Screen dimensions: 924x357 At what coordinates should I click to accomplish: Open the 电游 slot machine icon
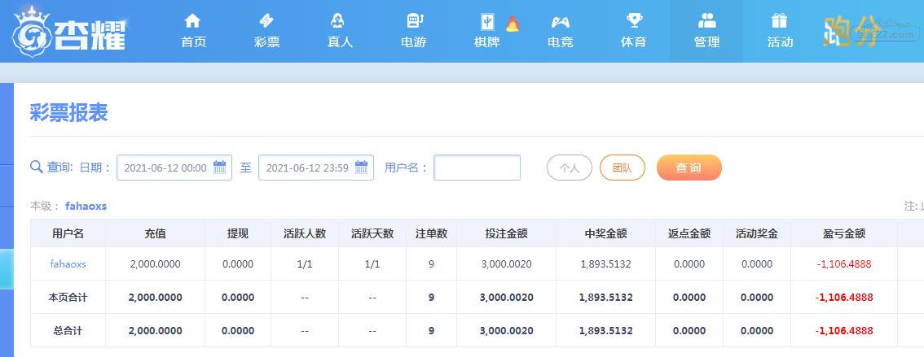pos(415,21)
